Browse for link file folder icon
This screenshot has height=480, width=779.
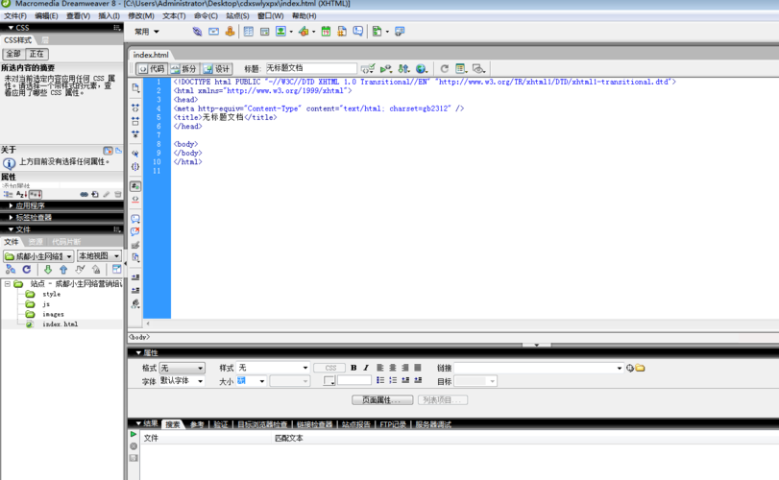coord(641,368)
